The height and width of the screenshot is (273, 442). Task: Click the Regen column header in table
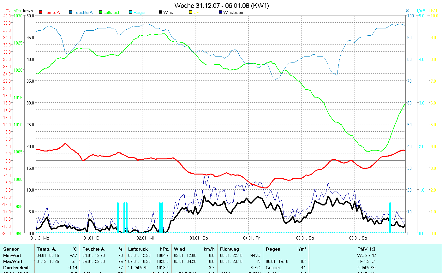click(x=273, y=249)
